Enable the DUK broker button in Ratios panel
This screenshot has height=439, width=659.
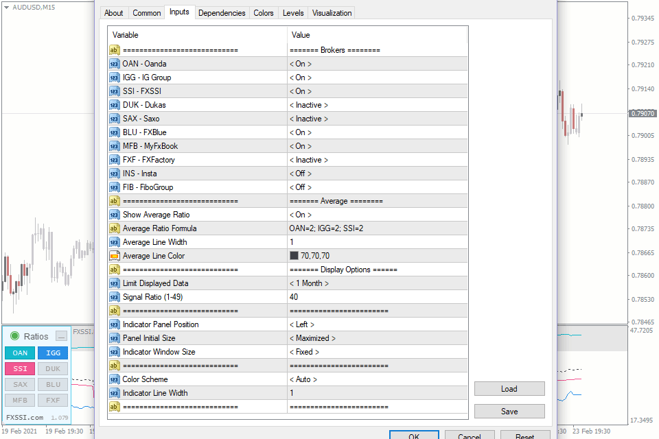[x=53, y=369]
